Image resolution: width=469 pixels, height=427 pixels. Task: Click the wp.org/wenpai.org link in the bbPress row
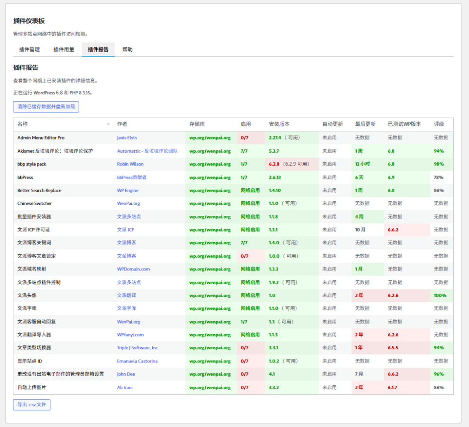tap(210, 177)
